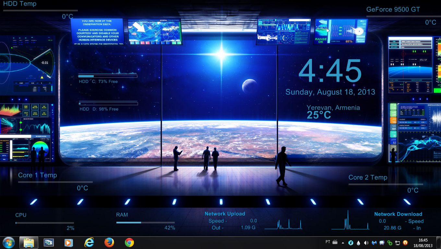Open the Malwarebytes tray icon
Image resolution: width=441 pixels, height=249 pixels.
pyautogui.click(x=374, y=243)
